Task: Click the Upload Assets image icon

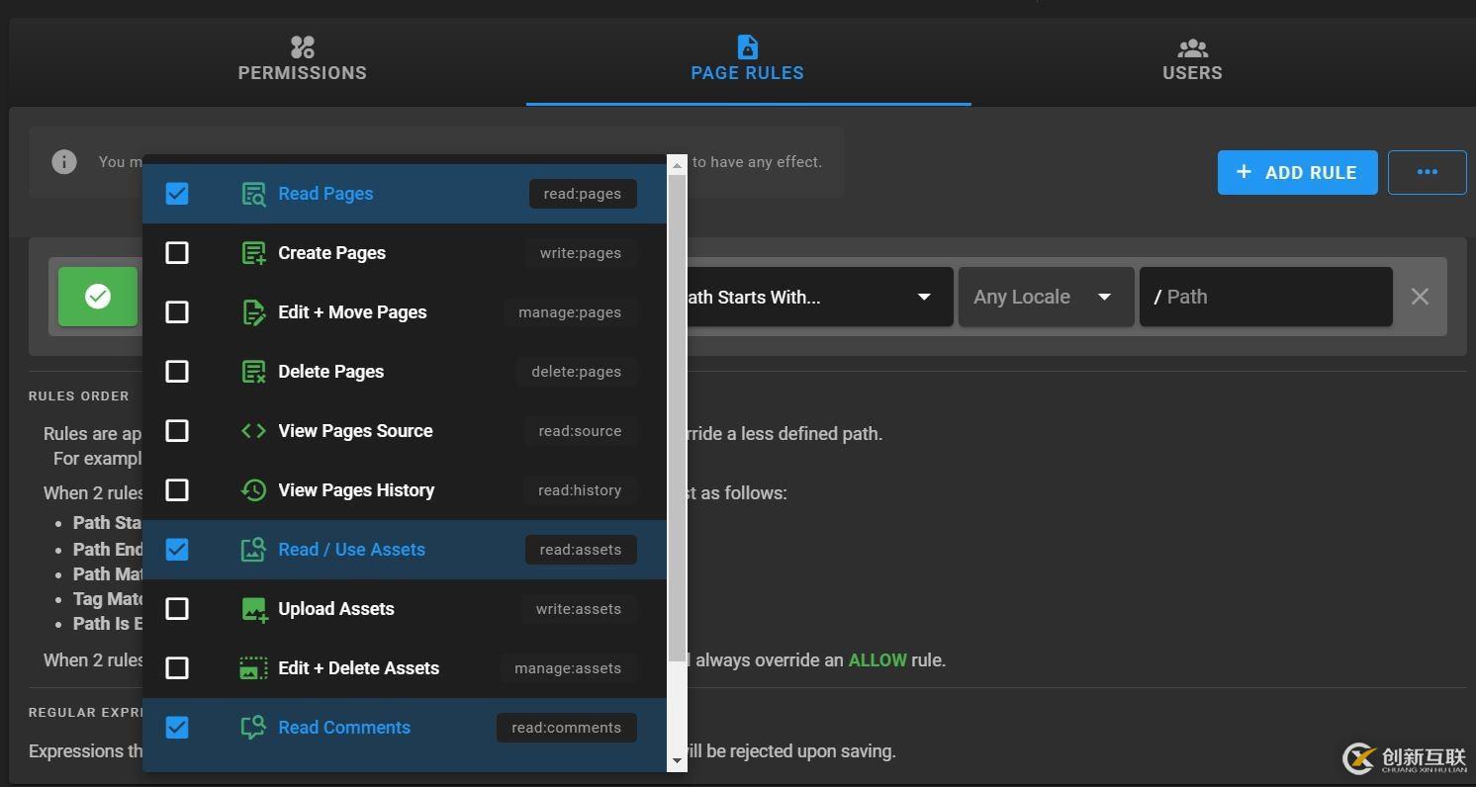Action: [253, 609]
